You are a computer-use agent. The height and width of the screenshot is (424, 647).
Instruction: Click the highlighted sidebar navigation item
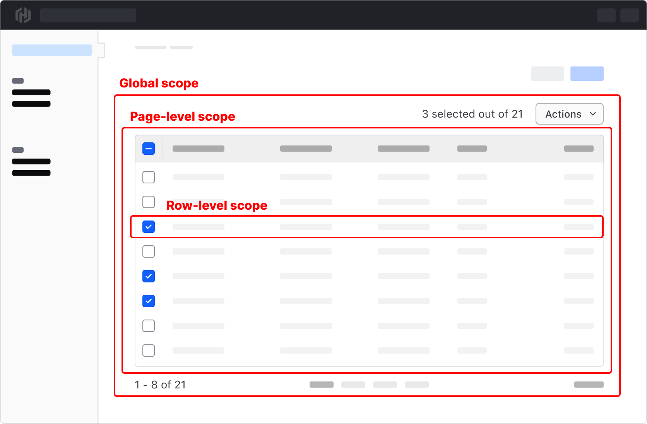pos(51,50)
